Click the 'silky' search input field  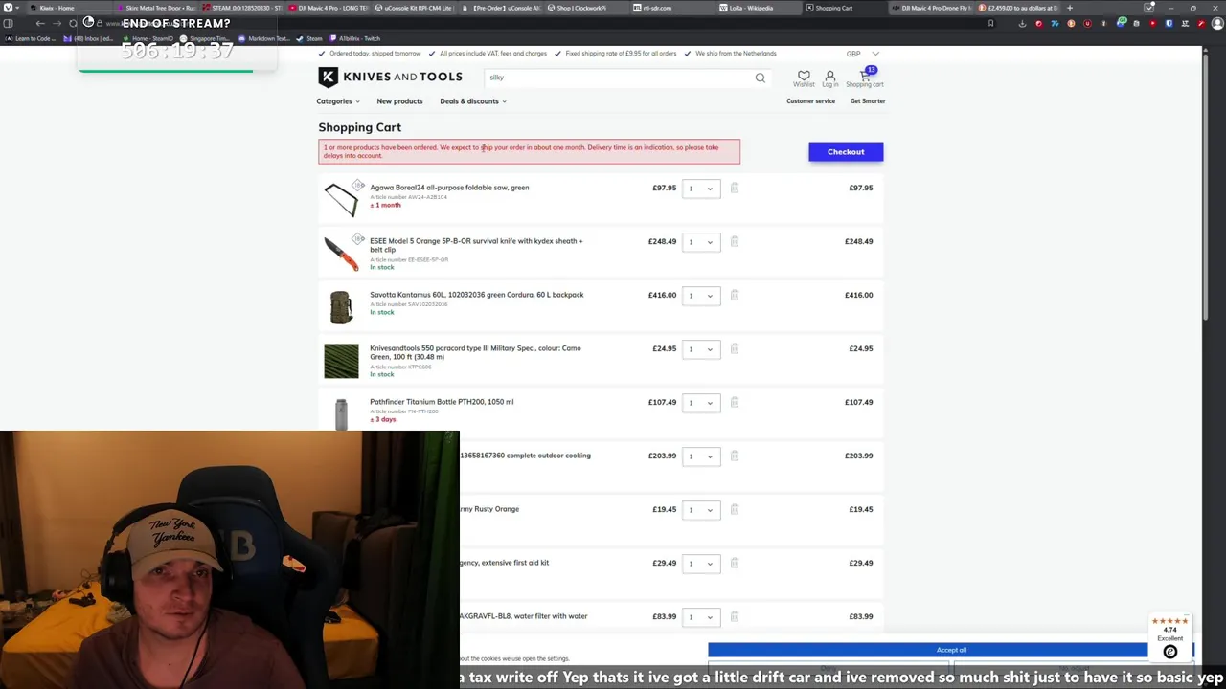(x=618, y=78)
